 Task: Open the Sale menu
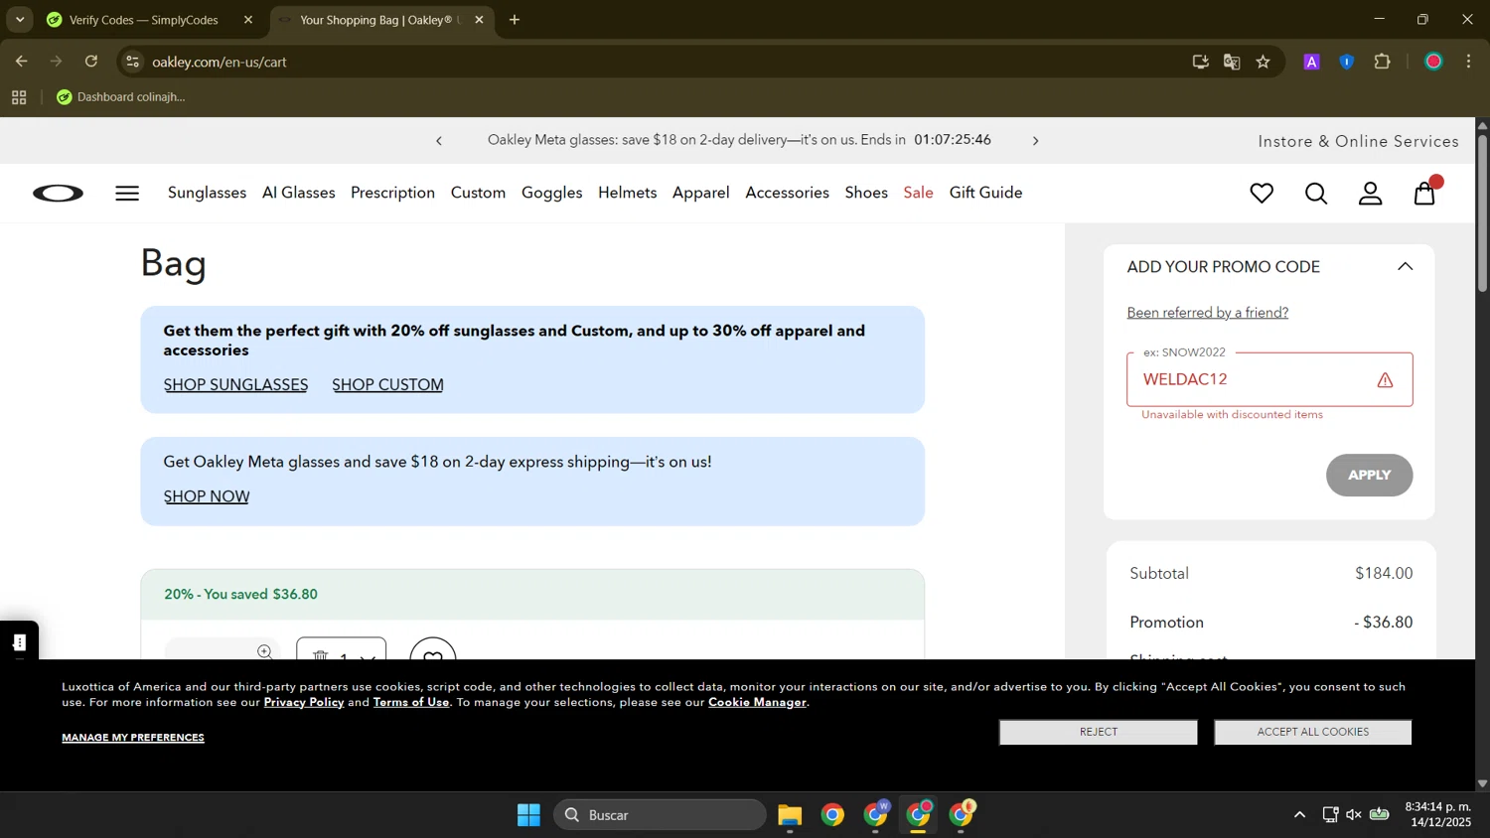coord(918,193)
